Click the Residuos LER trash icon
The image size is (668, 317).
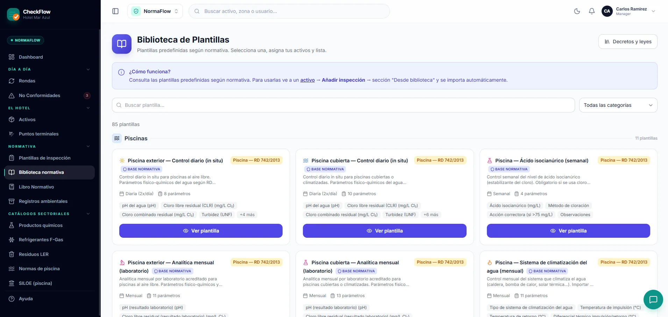coord(12,254)
